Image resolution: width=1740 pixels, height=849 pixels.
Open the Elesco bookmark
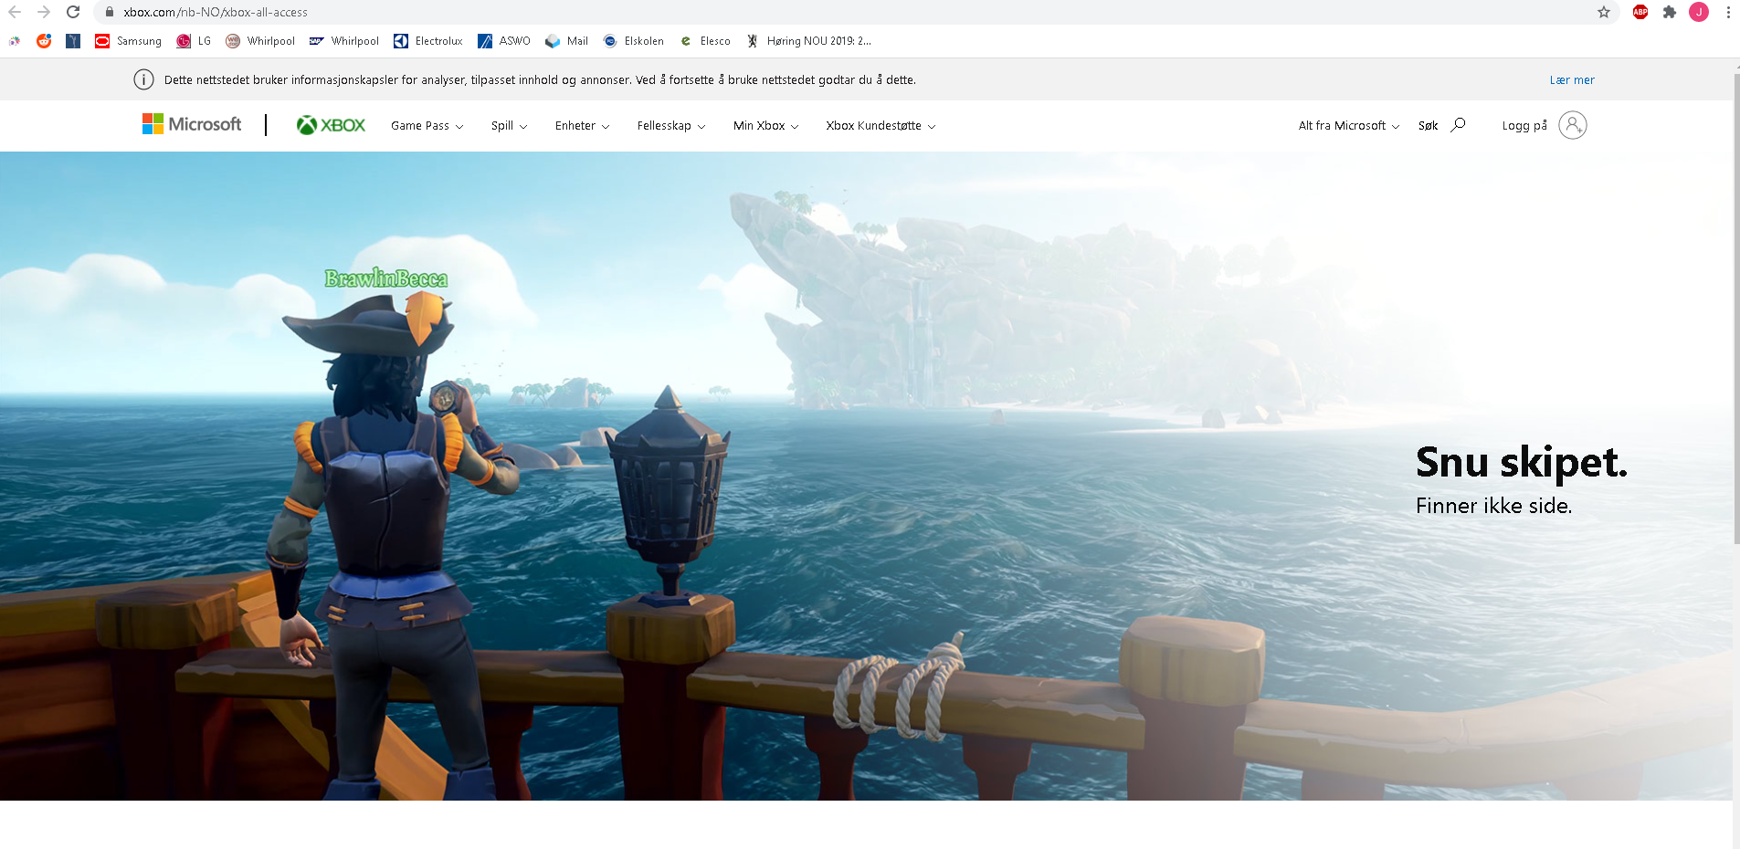705,41
